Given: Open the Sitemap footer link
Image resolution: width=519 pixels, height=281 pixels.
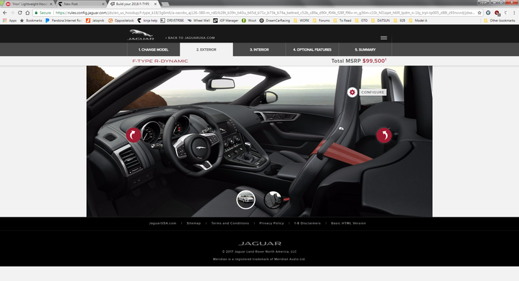Looking at the screenshot, I should click(193, 223).
